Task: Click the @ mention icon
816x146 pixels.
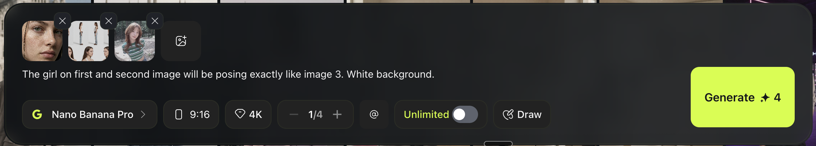Action: (x=374, y=114)
